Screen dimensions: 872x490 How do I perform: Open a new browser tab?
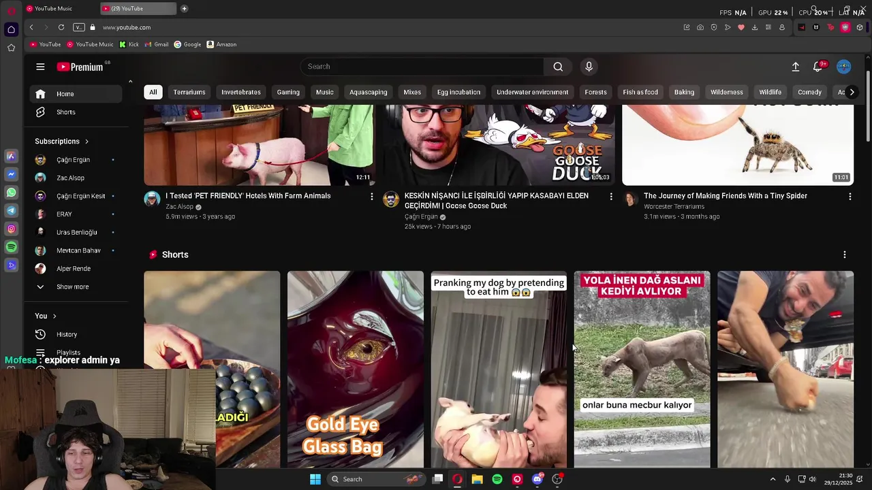[x=184, y=8]
